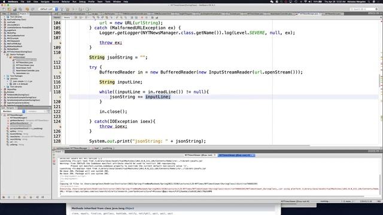Click the Clean and Build icon
Viewport: 383px width, 215px height.
pos(68,9)
